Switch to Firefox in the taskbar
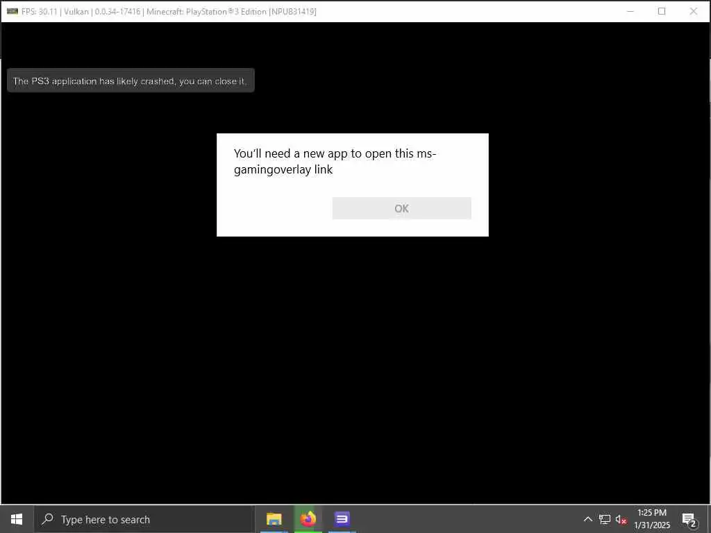 click(308, 519)
